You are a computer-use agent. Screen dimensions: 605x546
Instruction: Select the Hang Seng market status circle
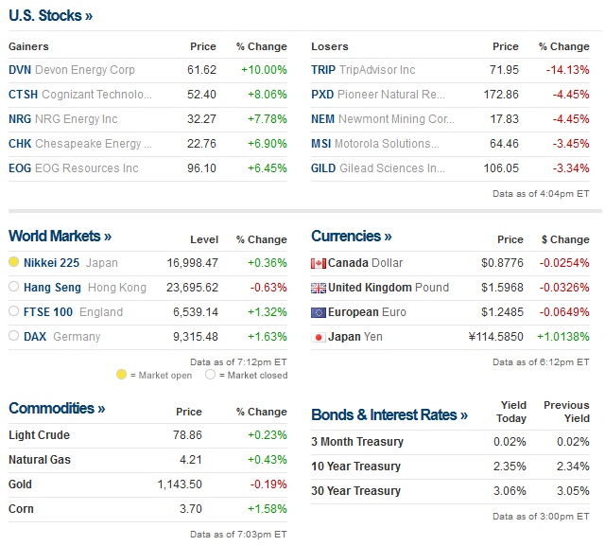(x=13, y=287)
